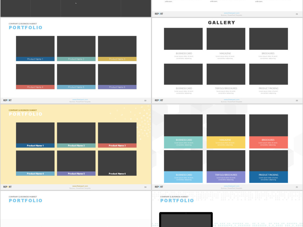Select the gold Product Name 3 bar on slide 32
The image size is (303, 227).
tap(117, 59)
